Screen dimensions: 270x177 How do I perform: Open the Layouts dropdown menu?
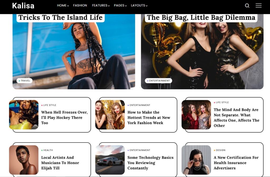tap(139, 6)
